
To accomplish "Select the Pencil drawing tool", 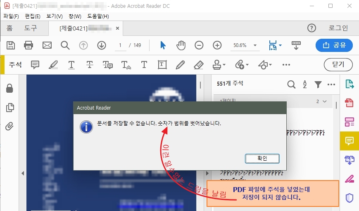I will [180, 65].
